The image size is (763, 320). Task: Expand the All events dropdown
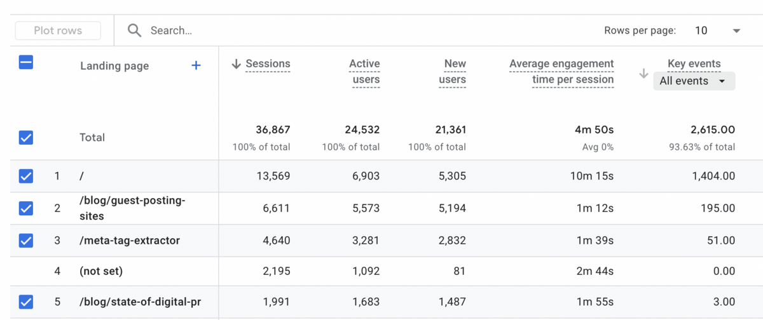click(694, 81)
